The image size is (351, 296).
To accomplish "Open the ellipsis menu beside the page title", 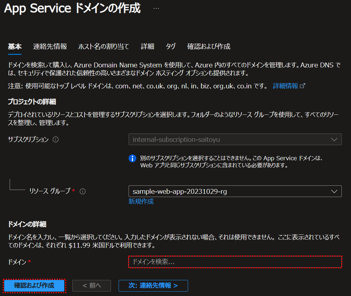I will (x=156, y=9).
